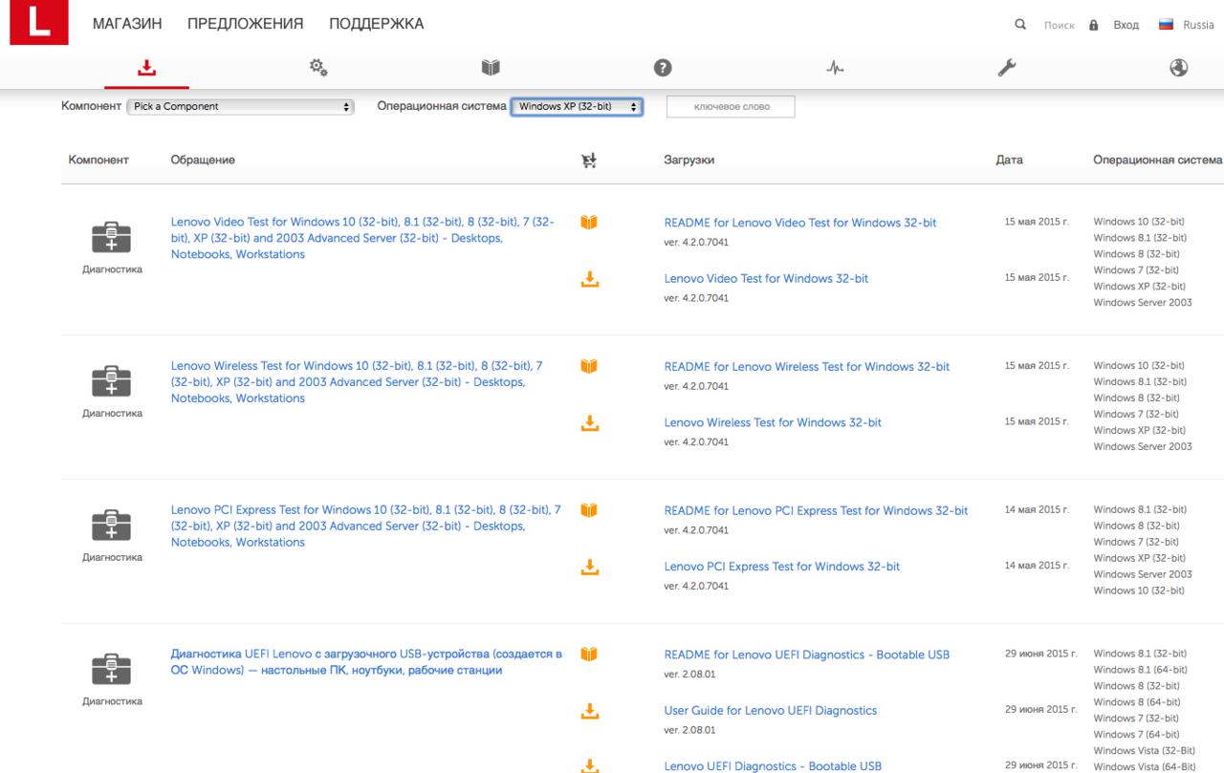Viewport: 1224px width, 773px height.
Task: Open the globe tab icon
Action: tap(1179, 68)
